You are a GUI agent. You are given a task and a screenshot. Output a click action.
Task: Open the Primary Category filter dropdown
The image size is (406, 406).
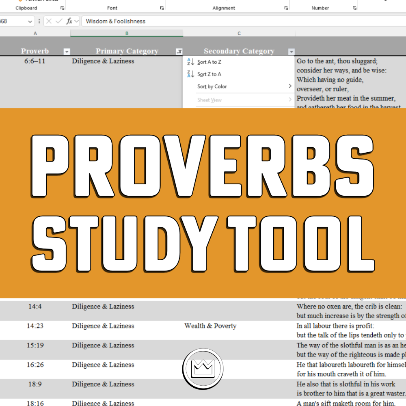(179, 51)
